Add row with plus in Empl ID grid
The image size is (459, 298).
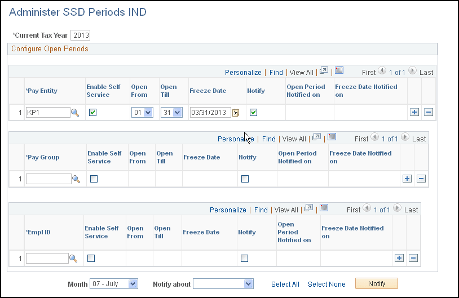tap(399, 258)
